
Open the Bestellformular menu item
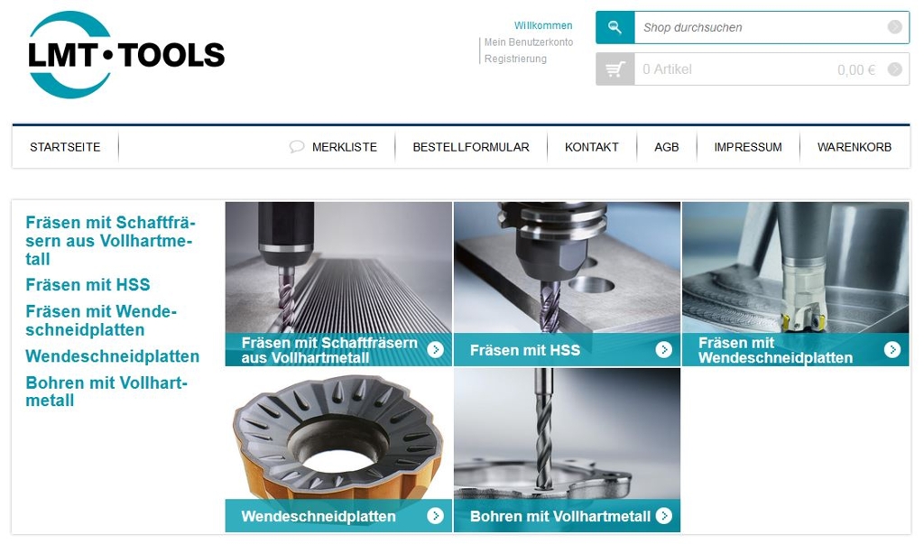click(471, 147)
